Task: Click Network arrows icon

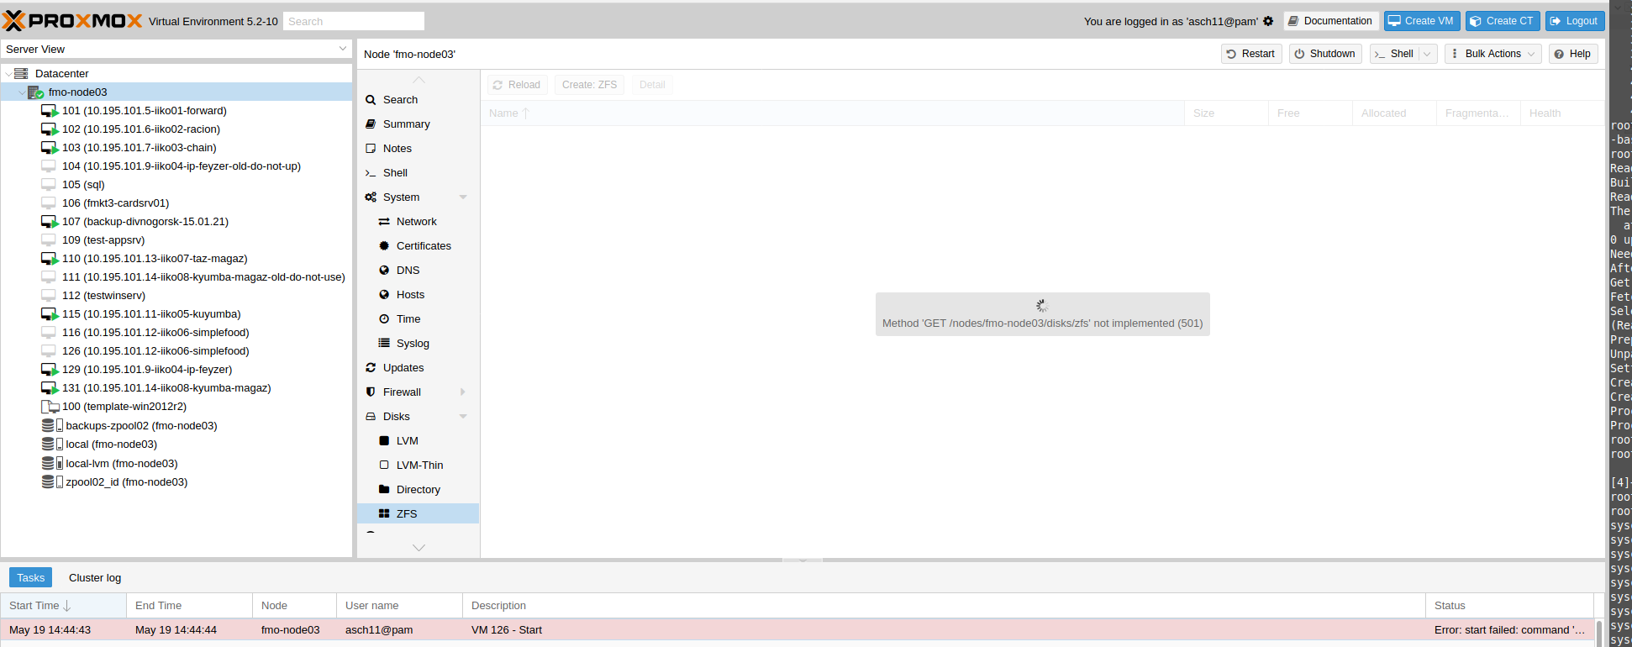Action: (384, 222)
